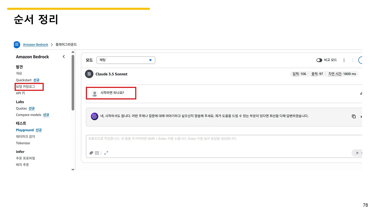Click the assistant reply starting 네, 시작하셔도 됩니다
This screenshot has height=211, width=376.
[204, 116]
